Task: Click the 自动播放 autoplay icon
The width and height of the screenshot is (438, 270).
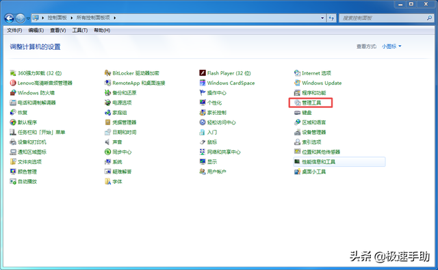Action: pyautogui.click(x=13, y=182)
